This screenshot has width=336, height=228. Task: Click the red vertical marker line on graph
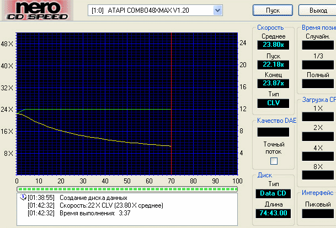172,83
